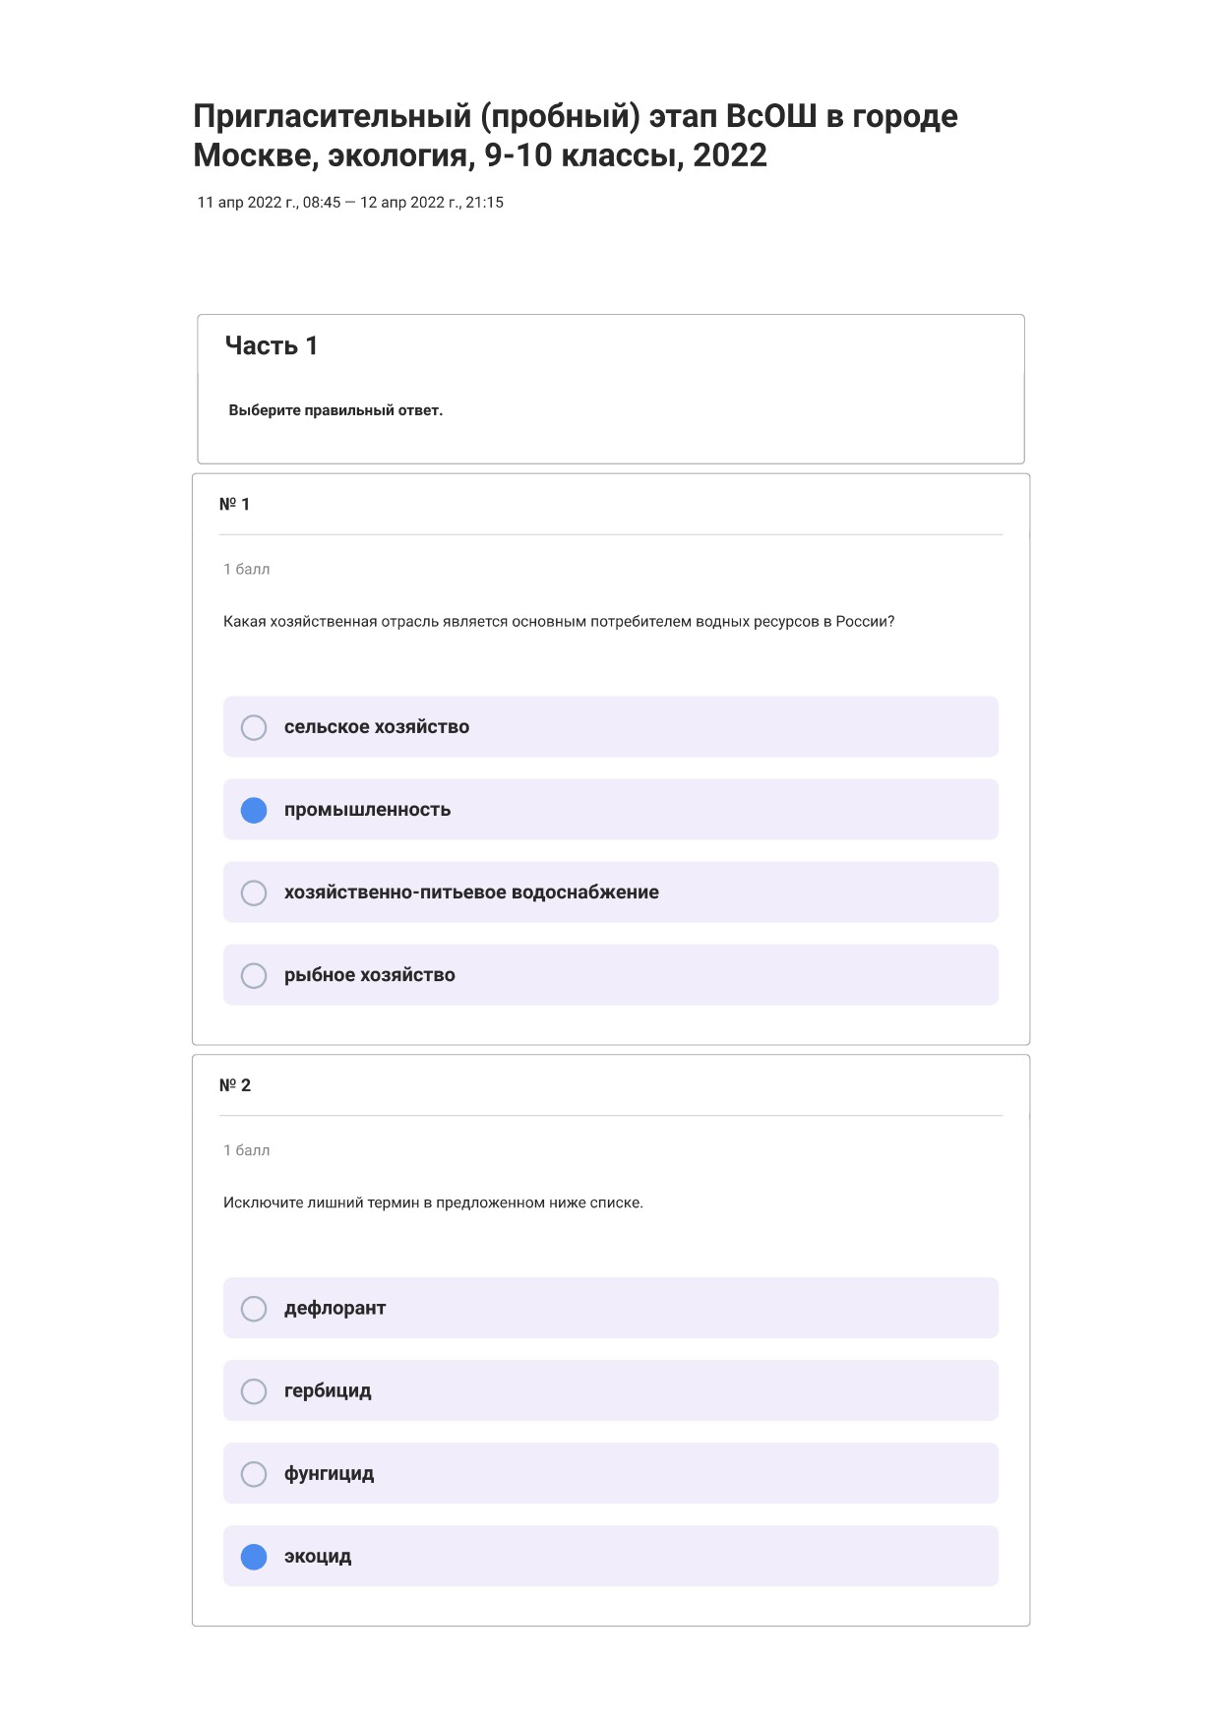
Task: Click the Часть 1 section heading
Action: click(x=272, y=345)
